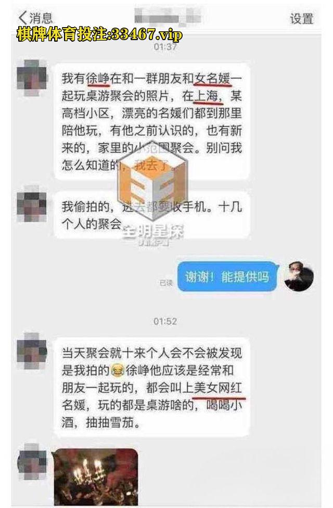The width and height of the screenshot is (333, 508).
Task: Tap the blurred contact name in header
Action: (167, 16)
